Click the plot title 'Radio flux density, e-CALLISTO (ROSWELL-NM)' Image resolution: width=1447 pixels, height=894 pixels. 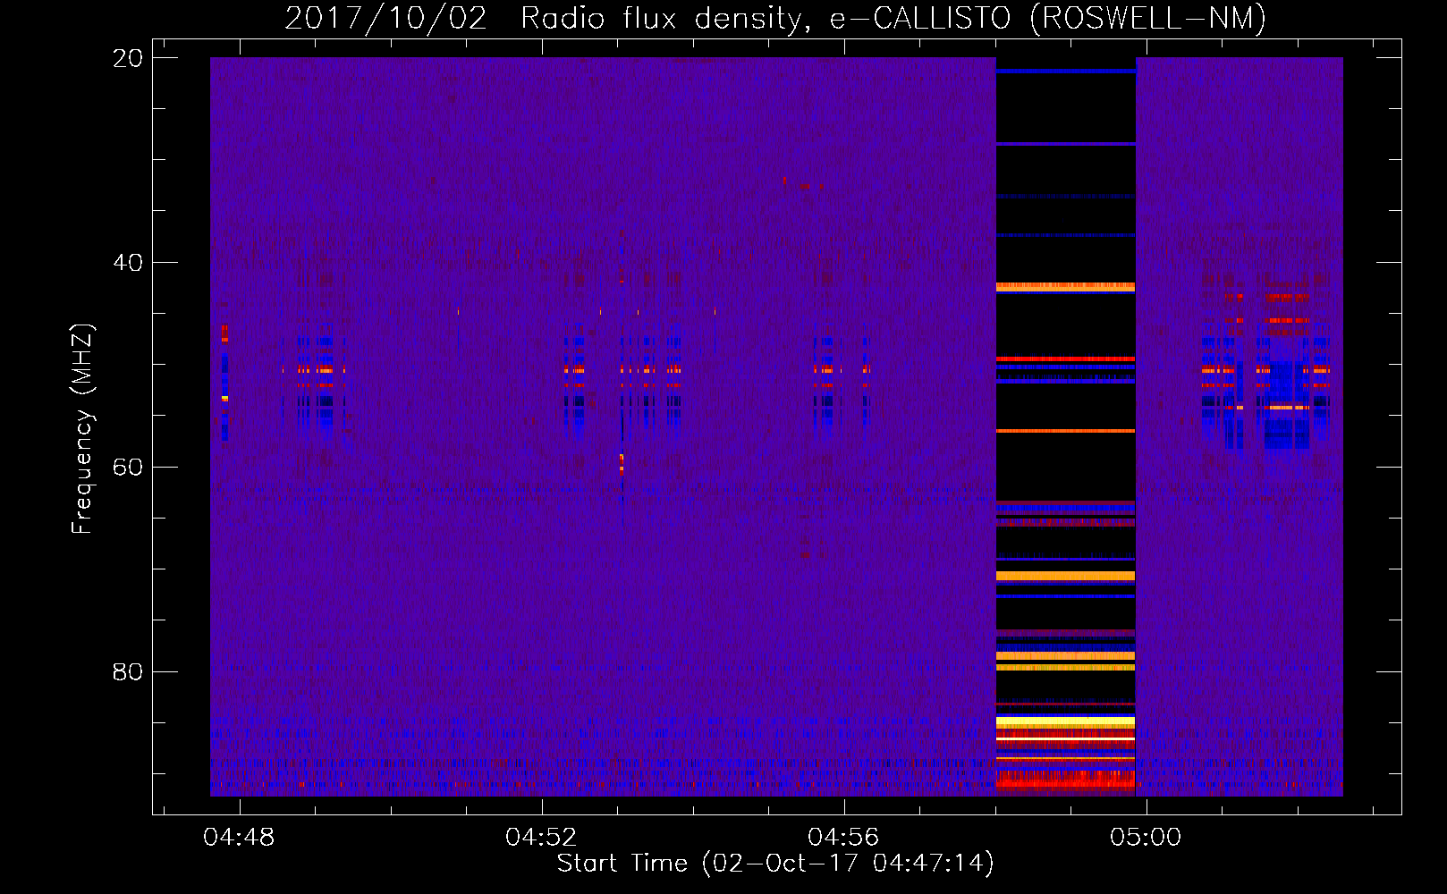point(893,18)
